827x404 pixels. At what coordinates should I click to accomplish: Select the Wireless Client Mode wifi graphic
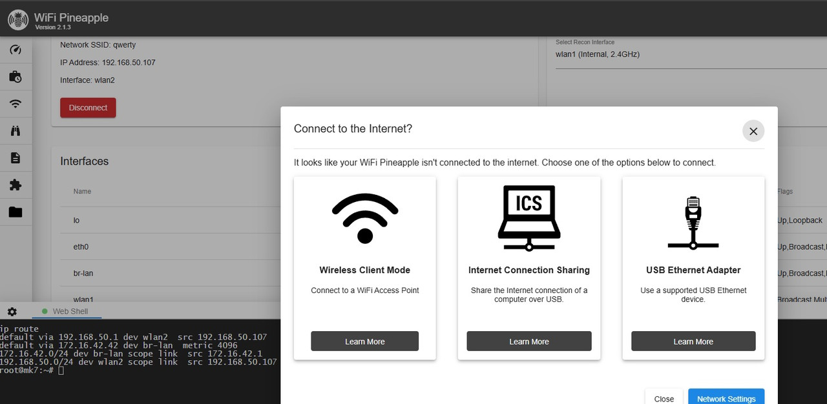coord(365,217)
